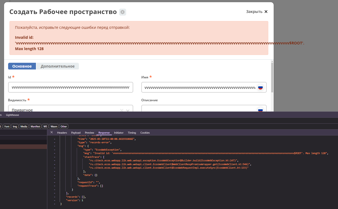The height and width of the screenshot is (209, 338).
Task: Click the Max length 128 banner text
Action: click(29, 49)
